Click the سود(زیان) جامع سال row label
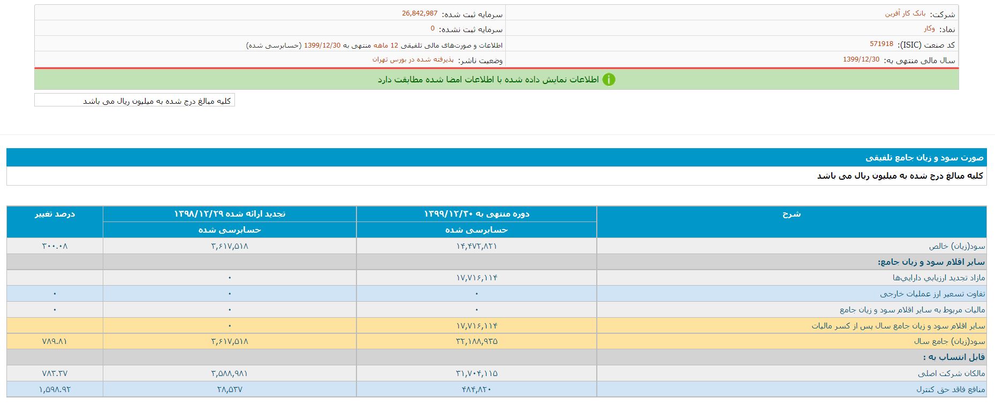The width and height of the screenshot is (995, 406). click(x=949, y=341)
